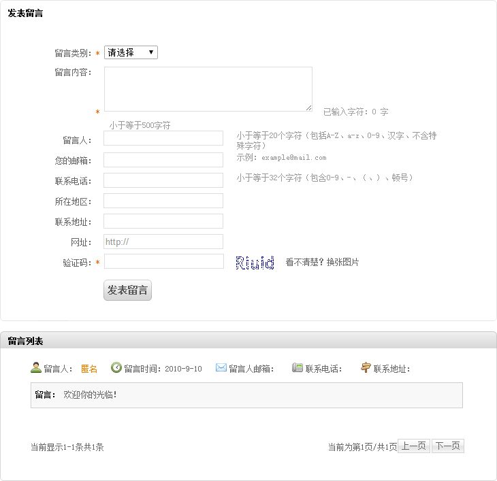Click the 匿名 author name link
Screen dimensions: 497x481
(89, 369)
